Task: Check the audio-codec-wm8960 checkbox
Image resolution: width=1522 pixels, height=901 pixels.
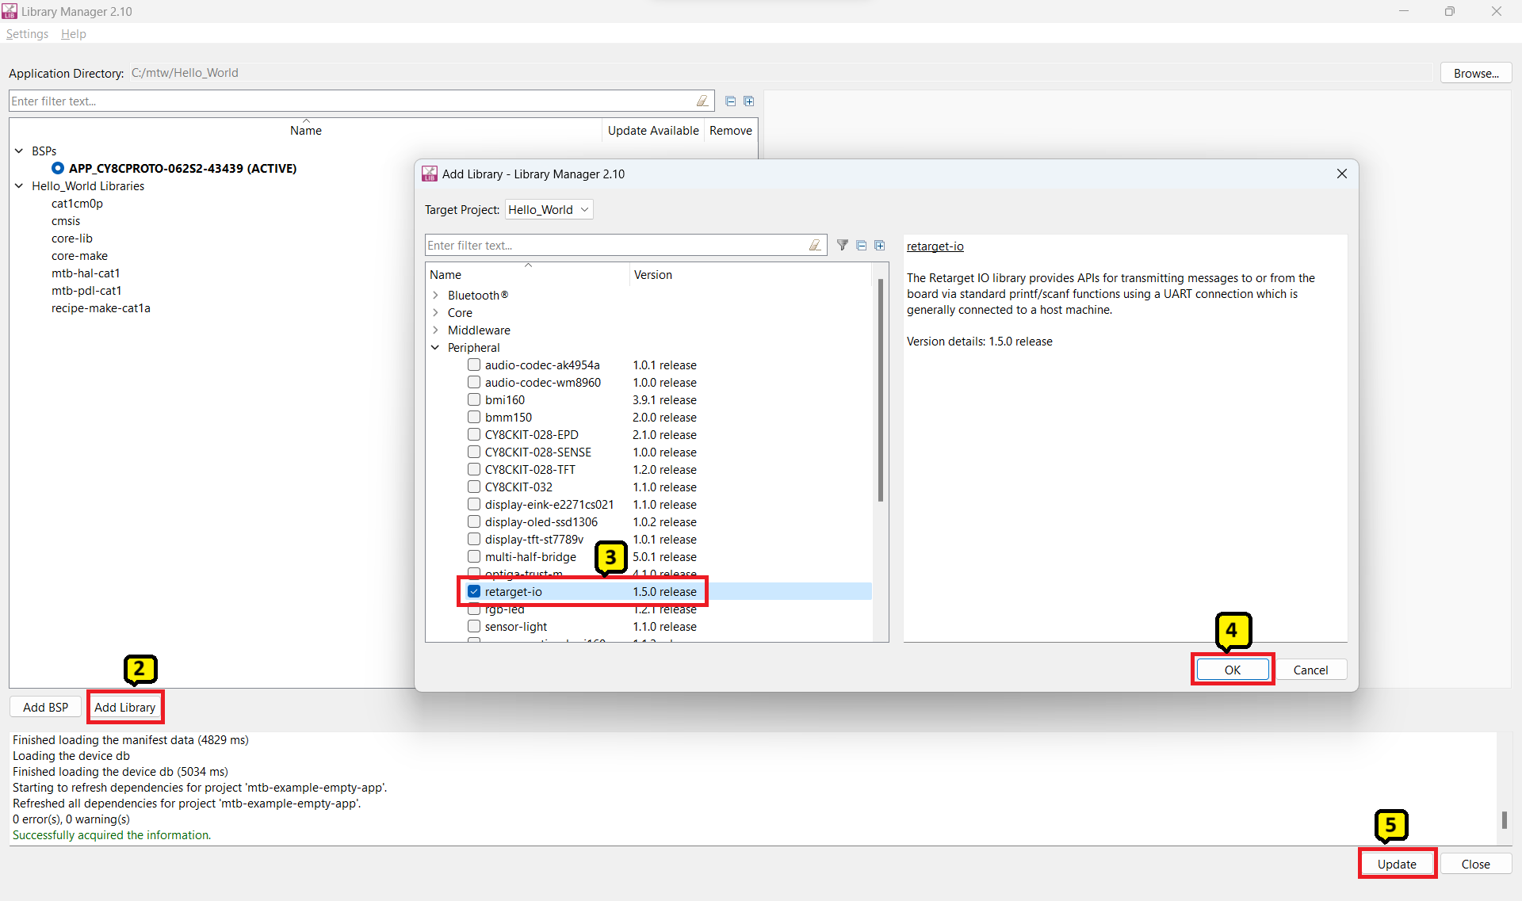Action: [x=474, y=382]
